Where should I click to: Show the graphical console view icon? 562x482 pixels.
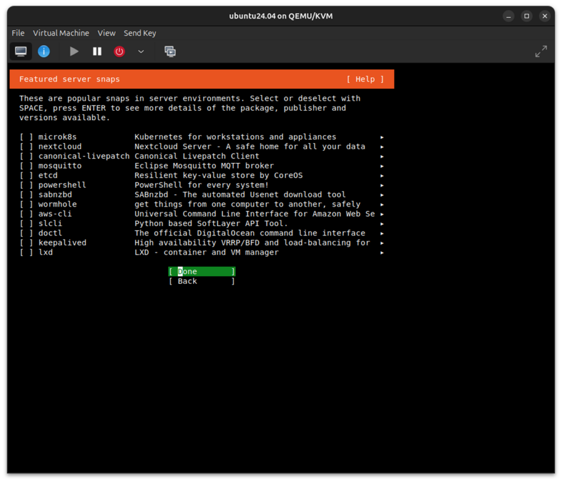tap(21, 52)
